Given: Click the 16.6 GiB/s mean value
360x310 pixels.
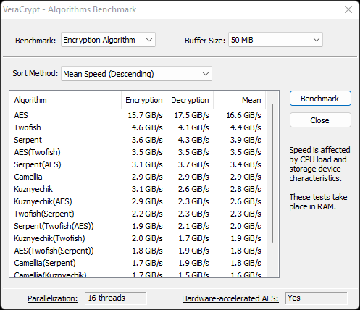Looking at the screenshot, I should click(x=243, y=115).
